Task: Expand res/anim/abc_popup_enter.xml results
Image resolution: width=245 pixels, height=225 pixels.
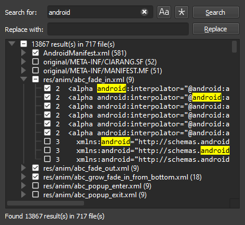Action: tap(24, 185)
